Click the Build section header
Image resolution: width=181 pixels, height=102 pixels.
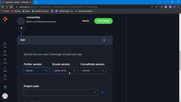(65, 40)
